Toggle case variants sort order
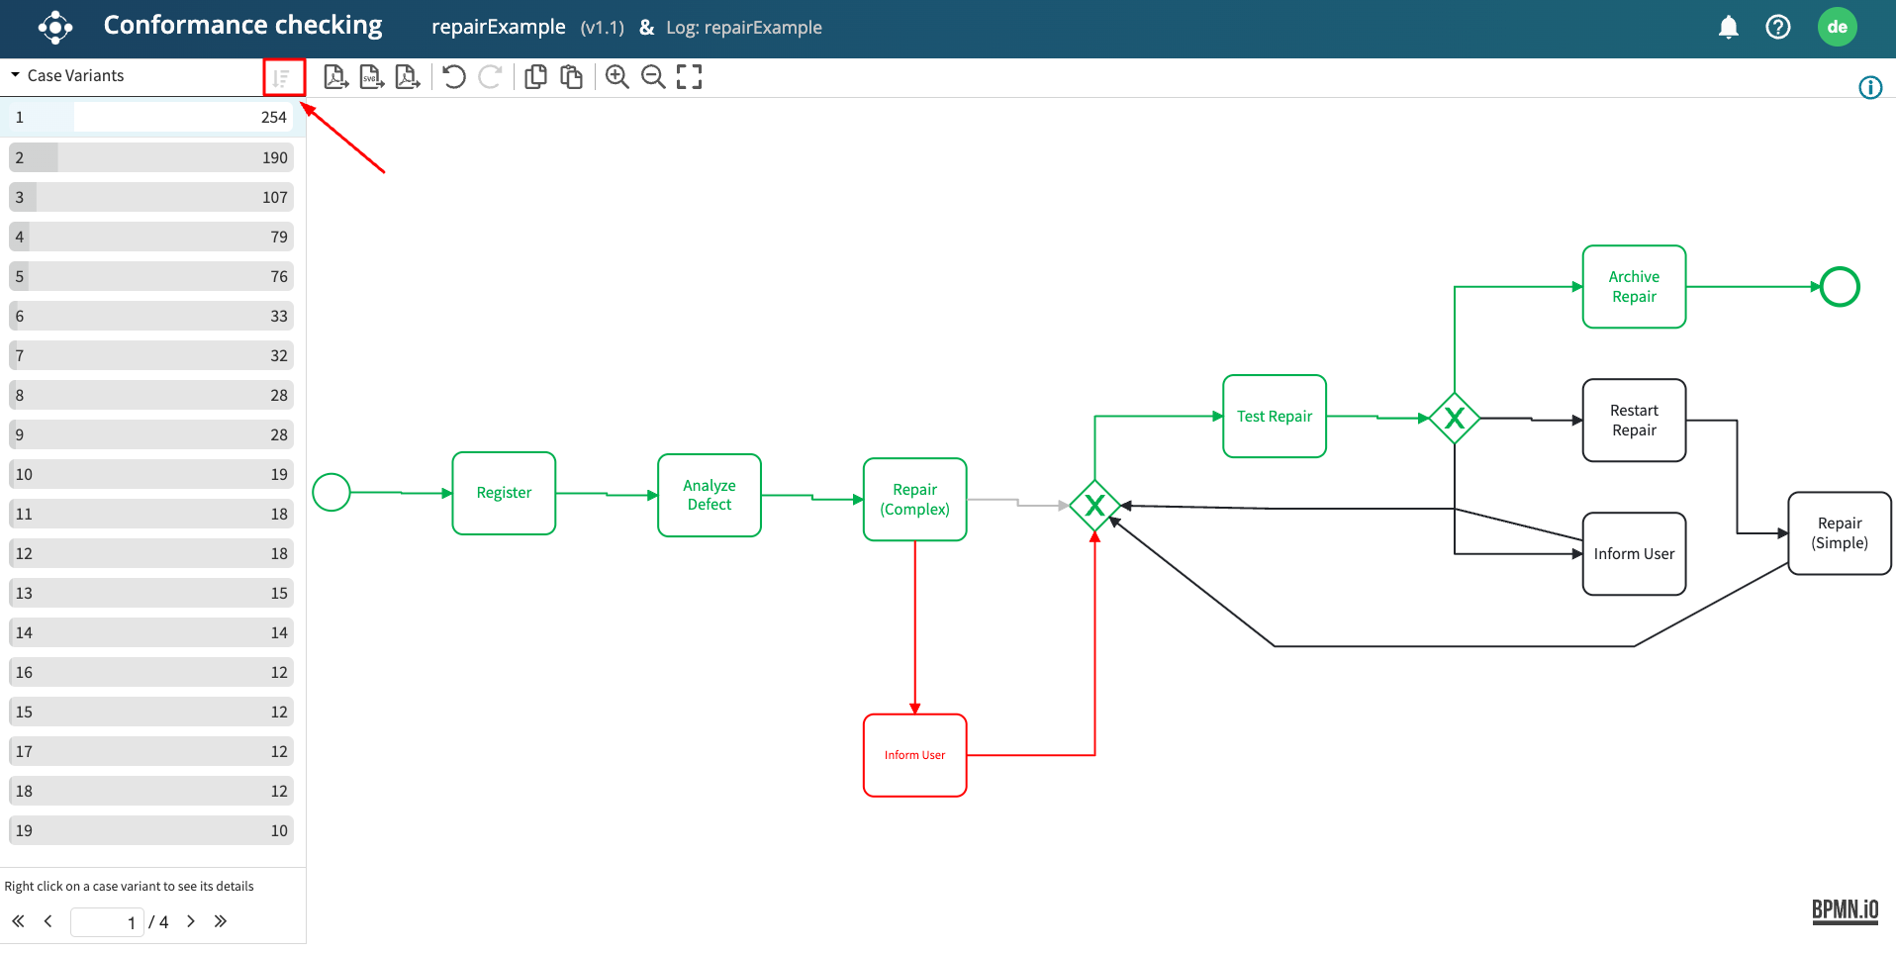The height and width of the screenshot is (953, 1896). point(283,77)
